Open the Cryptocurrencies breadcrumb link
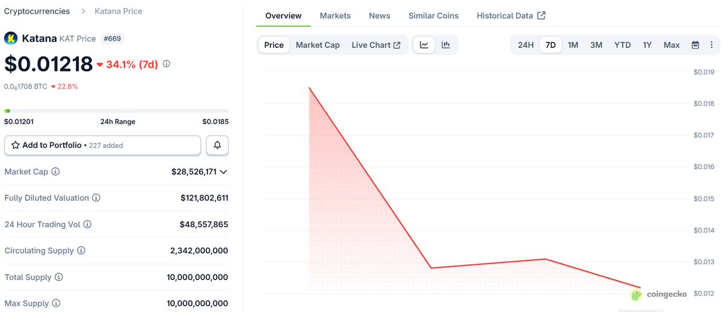 37,12
